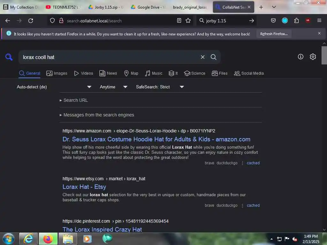The height and width of the screenshot is (245, 327).
Task: Click the jorby 1.15 browser search box
Action: 226,21
